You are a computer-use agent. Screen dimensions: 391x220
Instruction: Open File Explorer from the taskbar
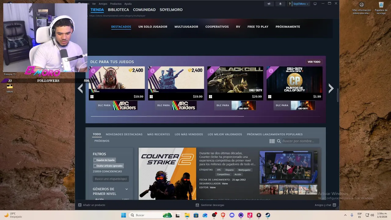coord(187,215)
